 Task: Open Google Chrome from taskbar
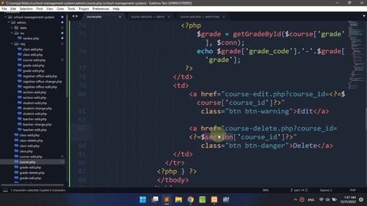pyautogui.click(x=190, y=200)
